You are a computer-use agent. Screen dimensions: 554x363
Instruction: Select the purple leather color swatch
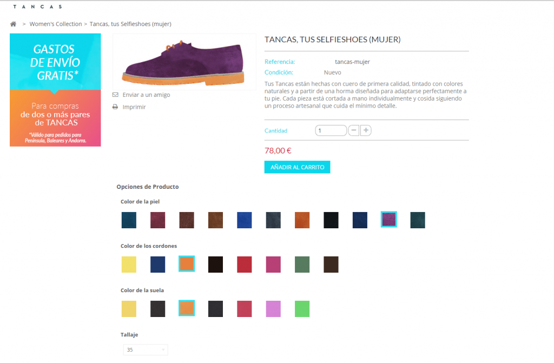tap(388, 220)
